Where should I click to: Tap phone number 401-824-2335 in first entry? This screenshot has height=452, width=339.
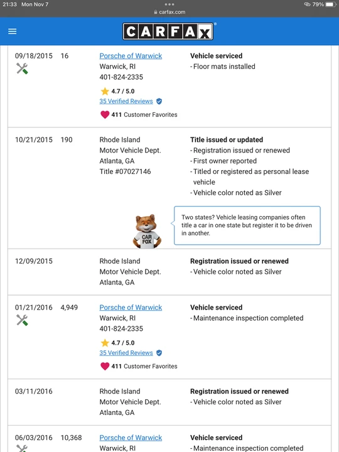(121, 77)
